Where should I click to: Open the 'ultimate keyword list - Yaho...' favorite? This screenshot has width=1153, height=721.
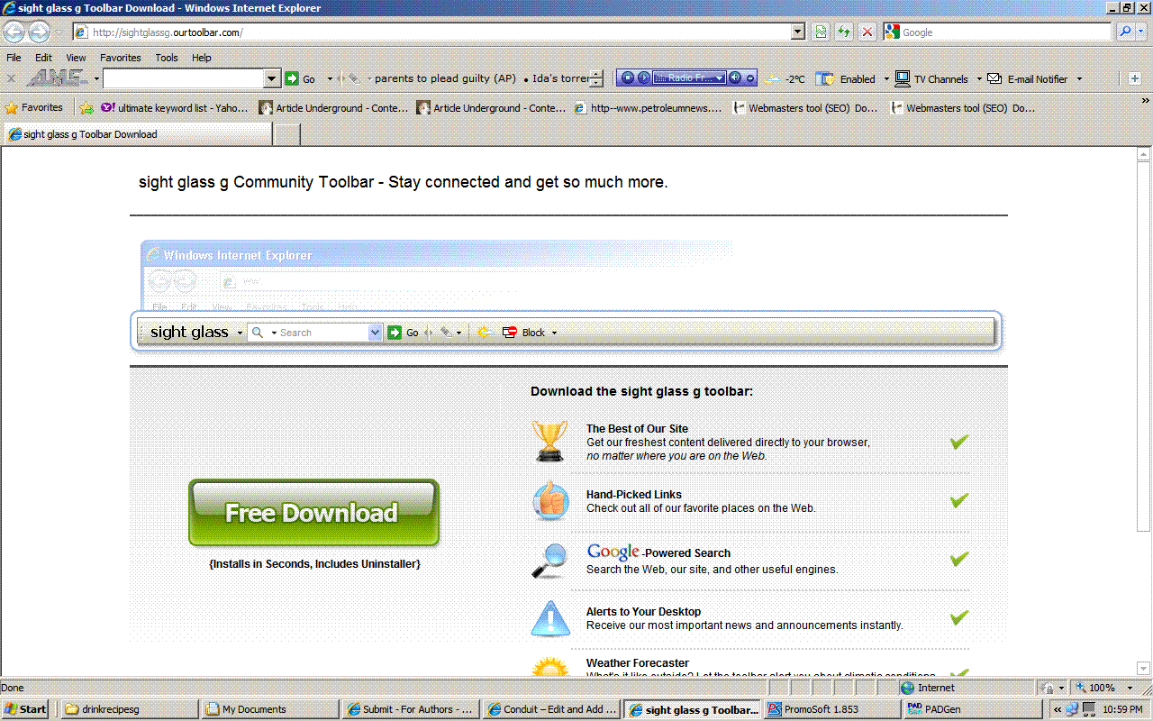point(174,108)
